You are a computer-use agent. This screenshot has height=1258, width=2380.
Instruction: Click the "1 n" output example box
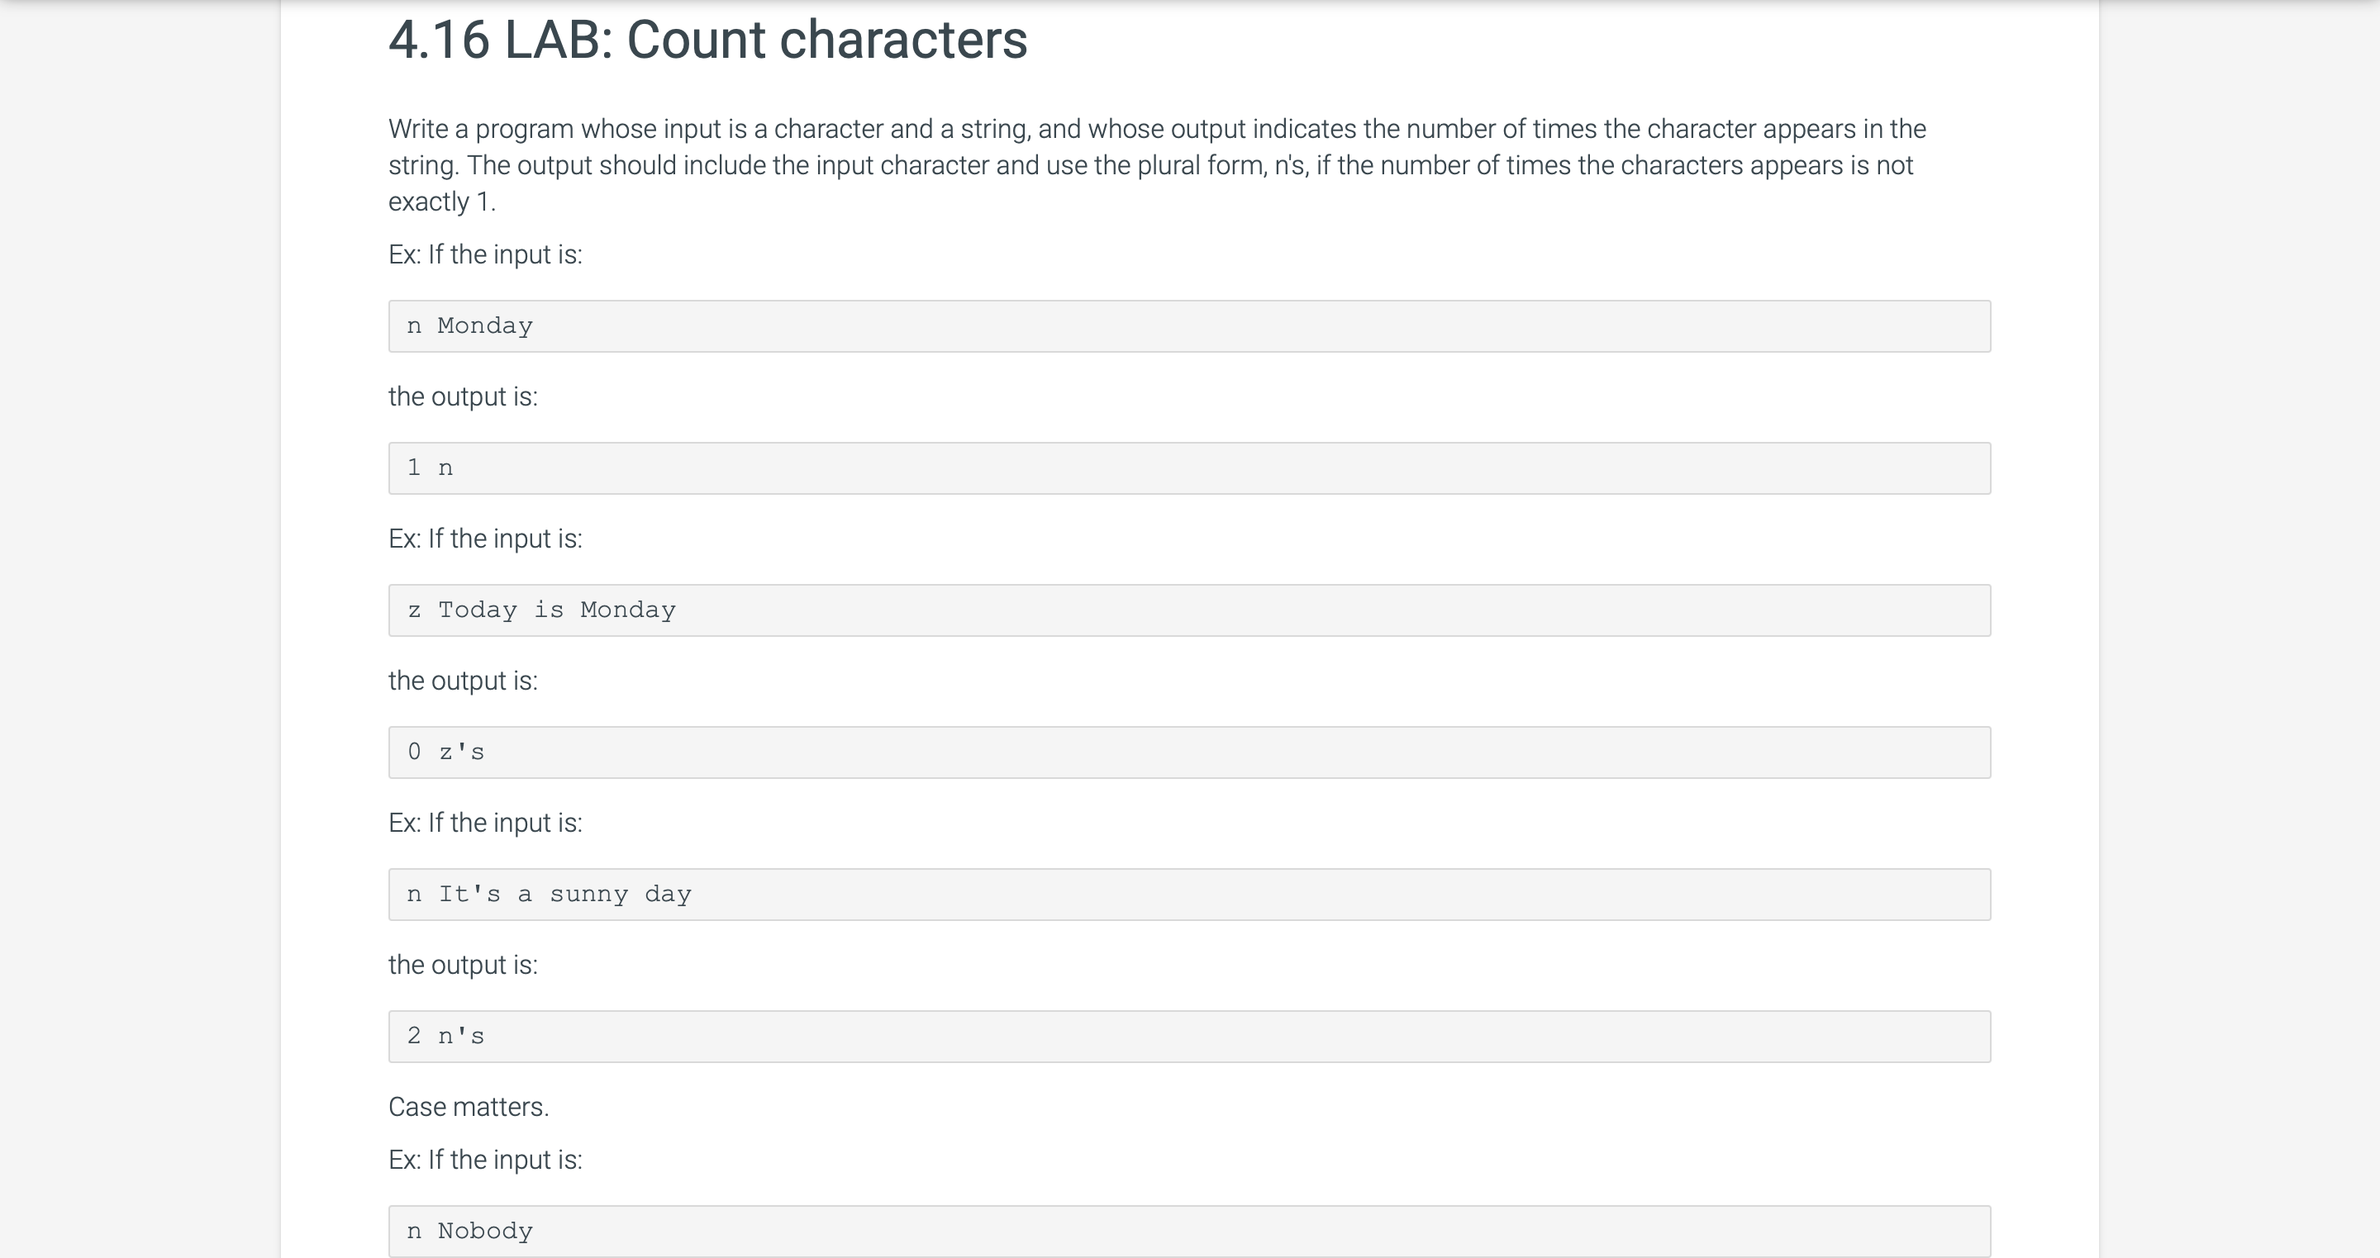[x=1189, y=468]
